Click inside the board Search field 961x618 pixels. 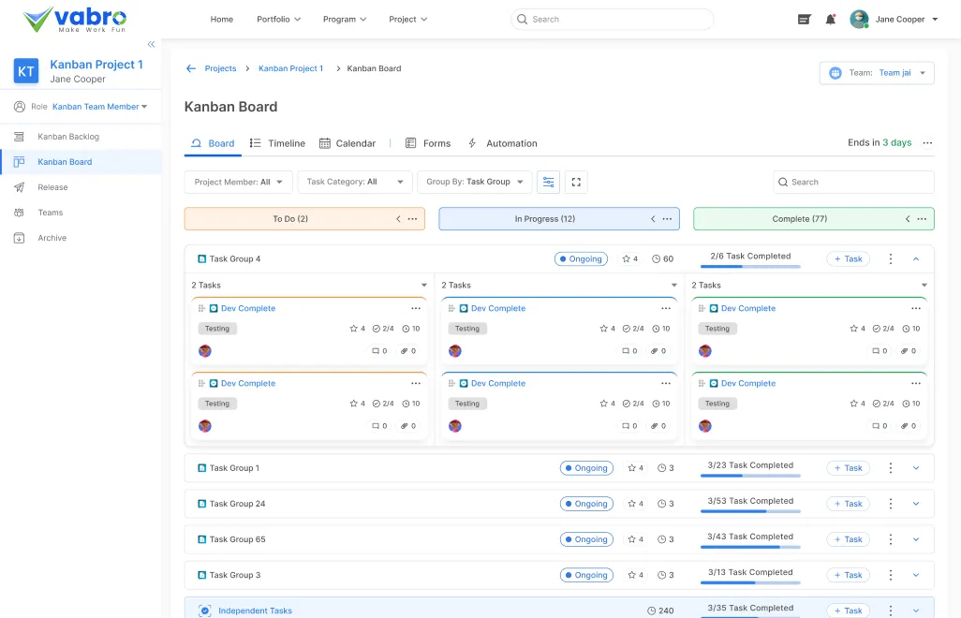[x=852, y=182]
